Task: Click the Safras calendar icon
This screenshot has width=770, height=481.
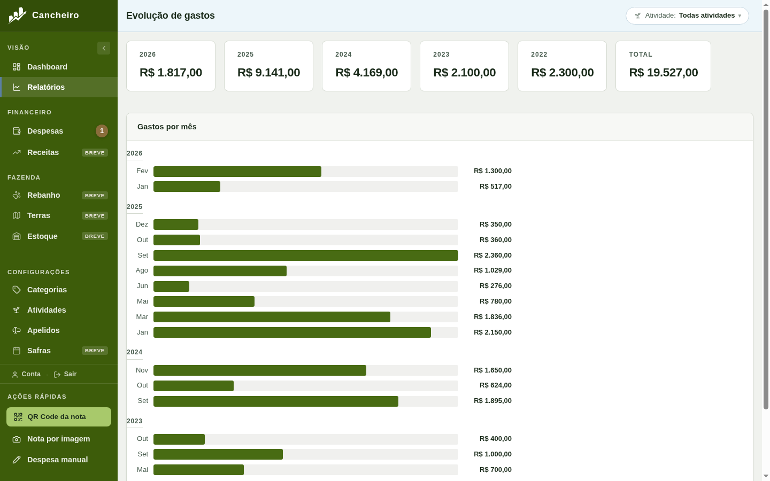Action: coord(17,351)
